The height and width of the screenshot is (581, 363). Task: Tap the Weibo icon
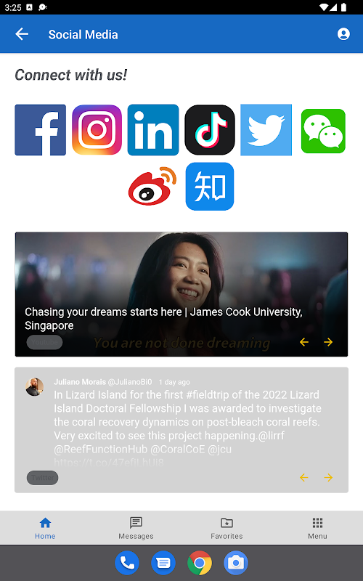[152, 186]
